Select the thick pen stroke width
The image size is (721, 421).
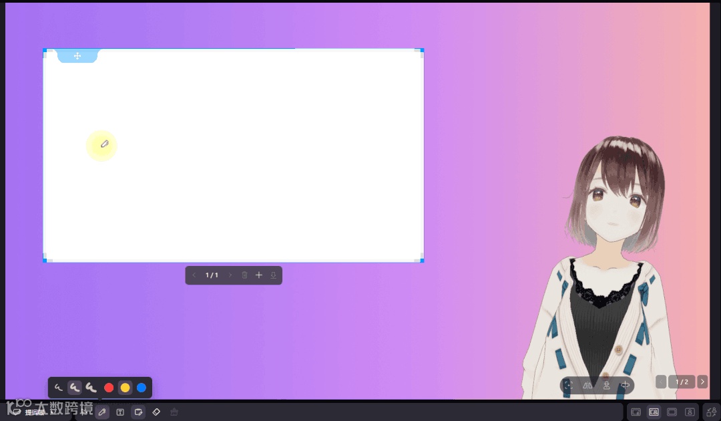91,388
